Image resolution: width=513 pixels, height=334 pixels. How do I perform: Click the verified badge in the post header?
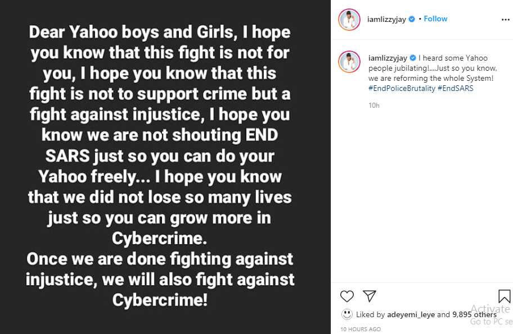tap(412, 19)
